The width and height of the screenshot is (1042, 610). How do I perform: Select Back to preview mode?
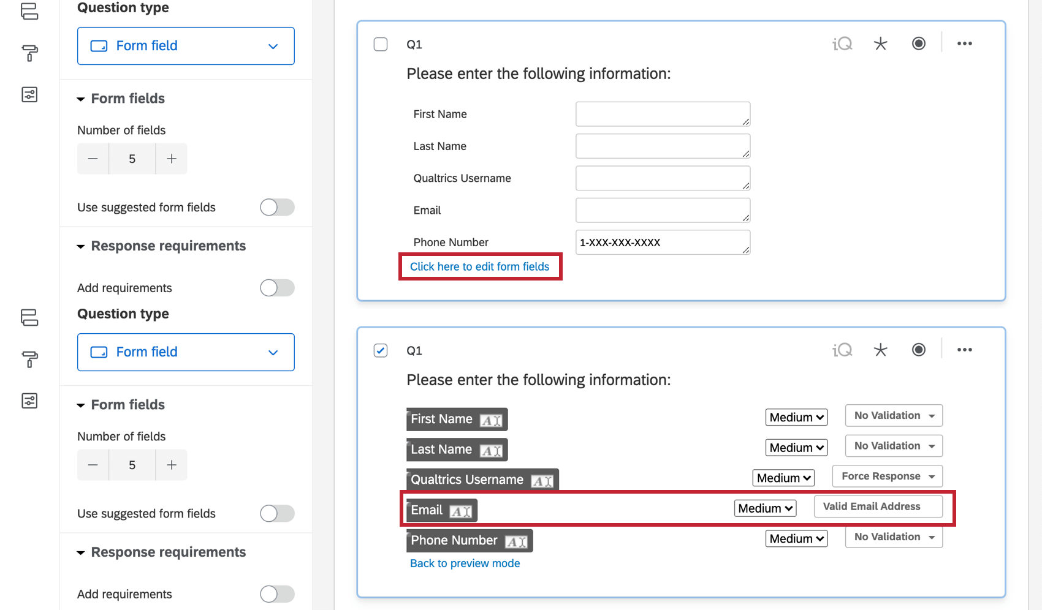[465, 563]
